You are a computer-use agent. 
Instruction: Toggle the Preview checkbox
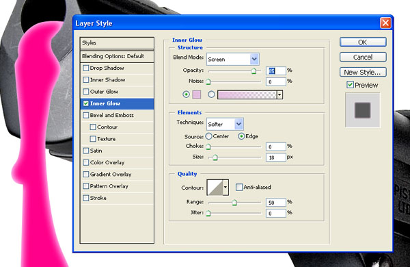click(350, 85)
